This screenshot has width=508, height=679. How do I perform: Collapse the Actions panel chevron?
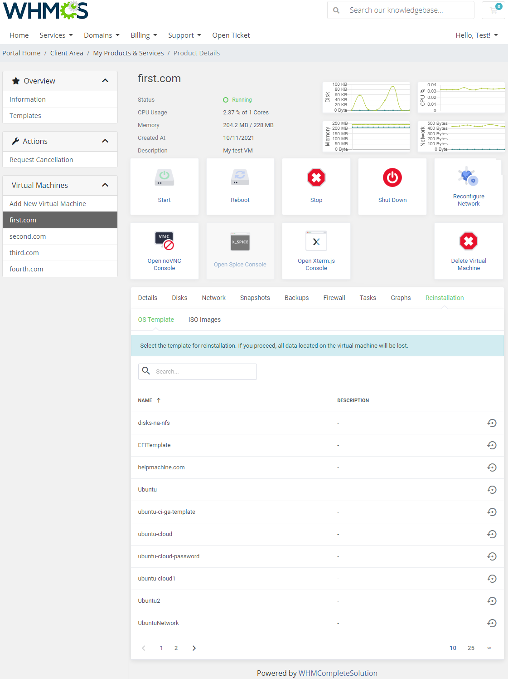(x=105, y=141)
